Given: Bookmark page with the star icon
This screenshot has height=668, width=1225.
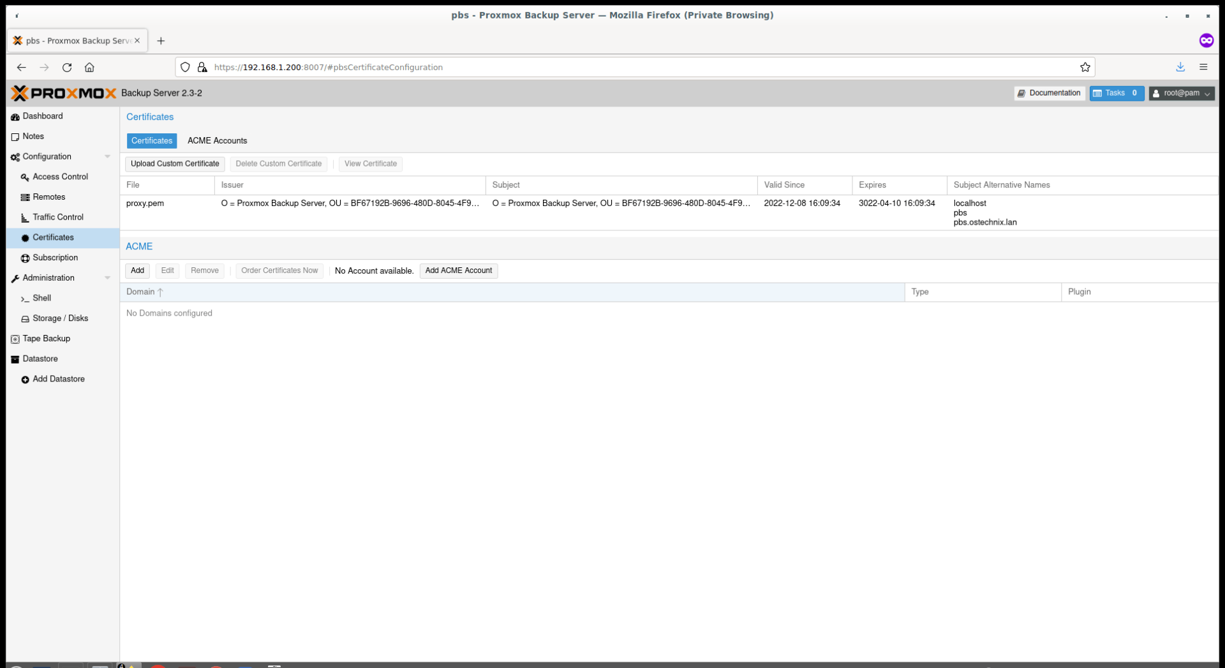Looking at the screenshot, I should pyautogui.click(x=1085, y=67).
